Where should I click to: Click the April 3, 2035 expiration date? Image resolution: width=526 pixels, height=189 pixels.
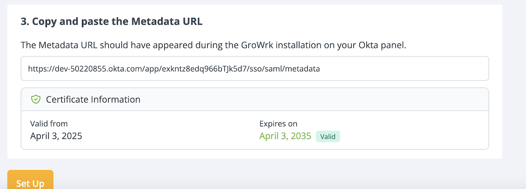(285, 136)
